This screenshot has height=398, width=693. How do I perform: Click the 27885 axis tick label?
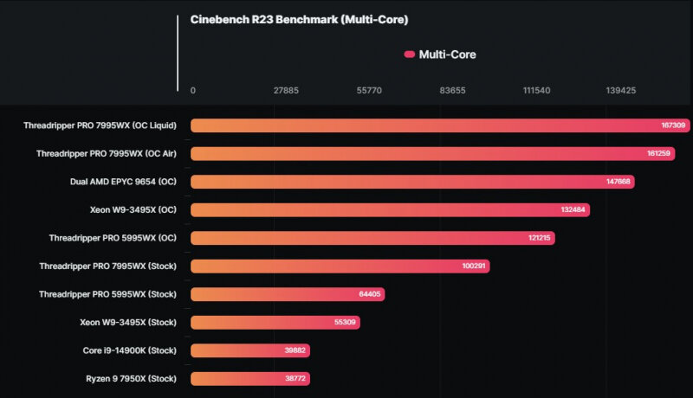(286, 91)
